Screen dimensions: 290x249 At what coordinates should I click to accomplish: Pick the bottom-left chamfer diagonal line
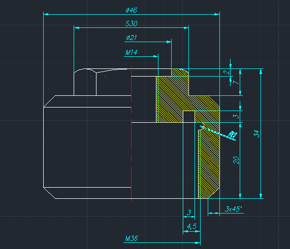point(49,193)
